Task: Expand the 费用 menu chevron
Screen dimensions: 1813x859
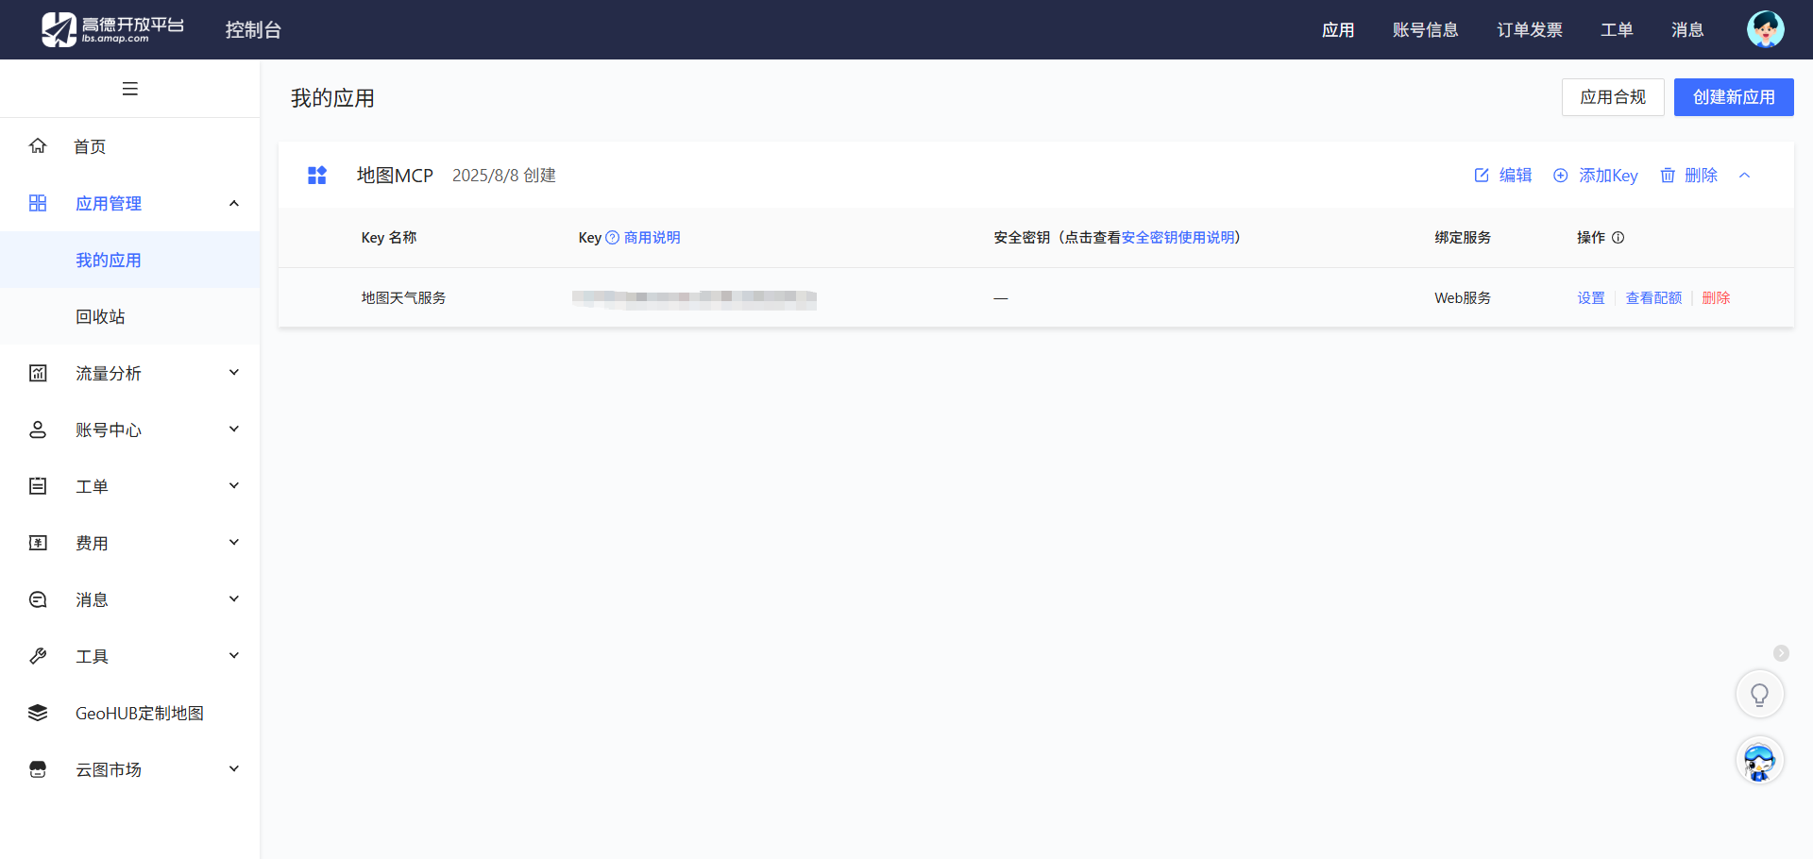Action: [234, 543]
